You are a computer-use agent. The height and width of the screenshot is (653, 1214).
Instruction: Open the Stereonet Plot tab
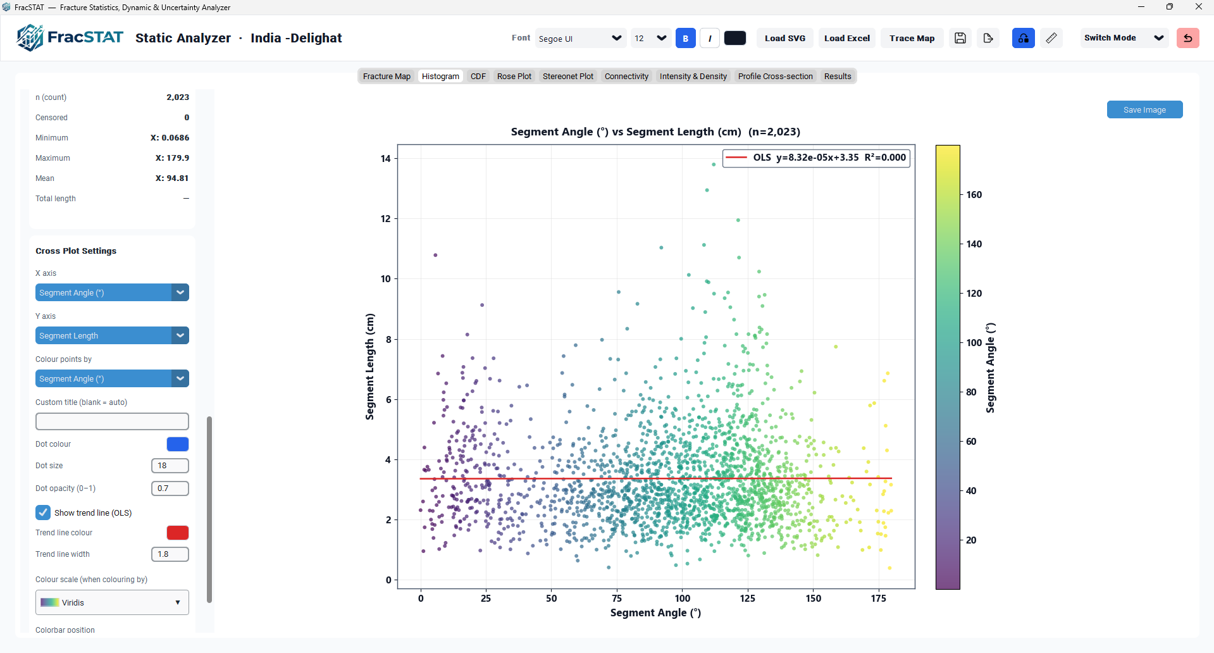(568, 76)
